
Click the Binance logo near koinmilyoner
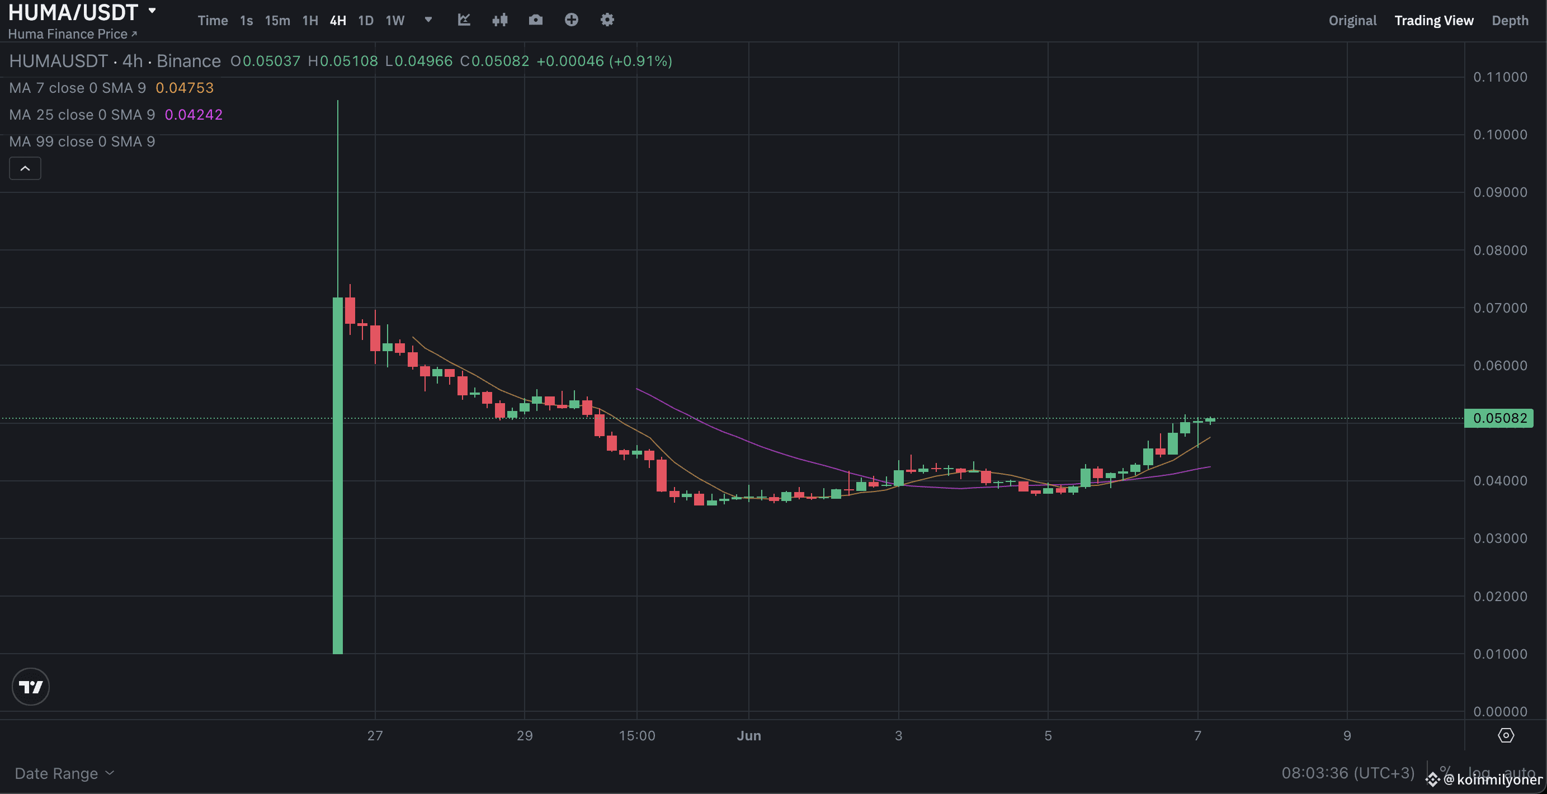pyautogui.click(x=1434, y=780)
